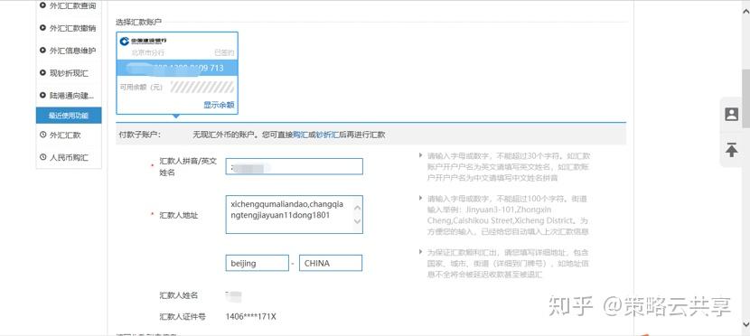The height and width of the screenshot is (336, 750).
Task: Open the customer service contact icon
Action: [731, 114]
